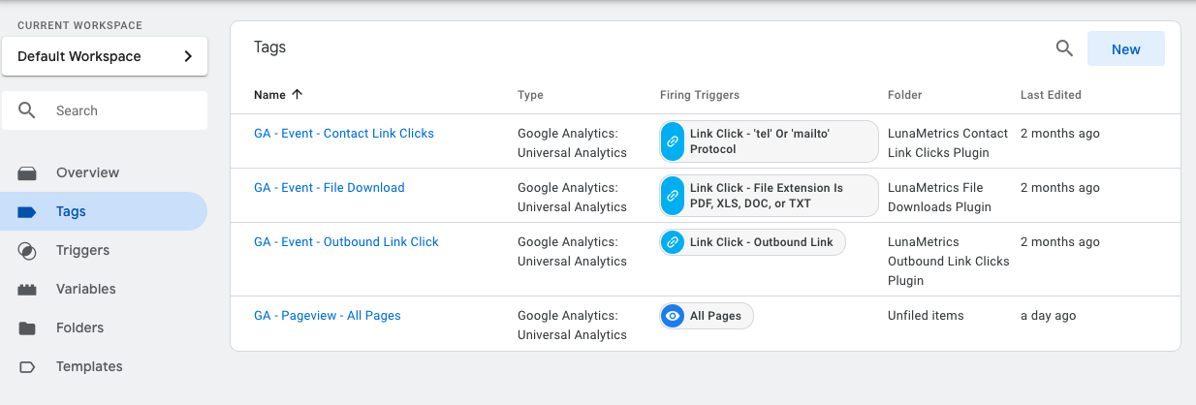Open GA - Event - Outbound Link Click tag
Screen dimensions: 1196x405
tap(346, 242)
